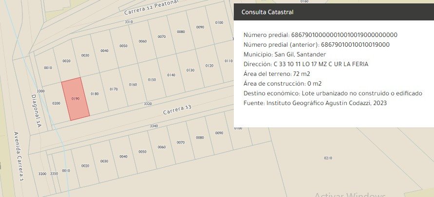Click the Fuente: Instituto Geográfico Agustín Codazzi line

[x=315, y=103]
